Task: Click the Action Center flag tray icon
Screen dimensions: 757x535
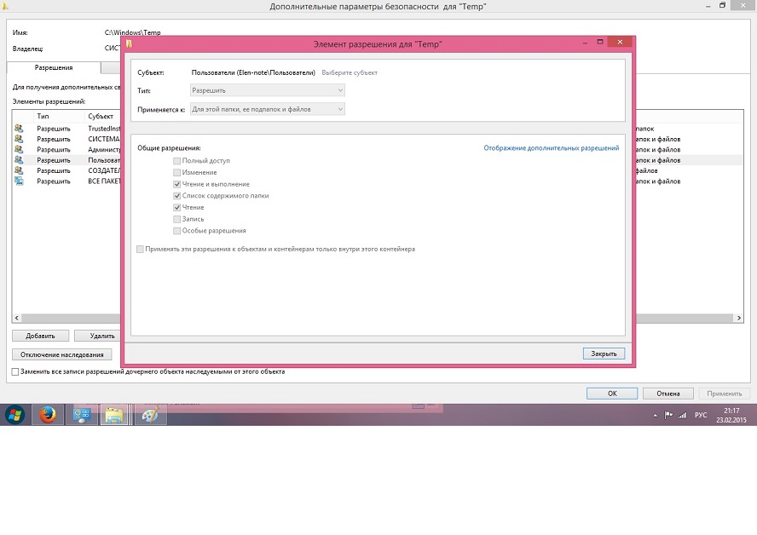Action: click(667, 415)
